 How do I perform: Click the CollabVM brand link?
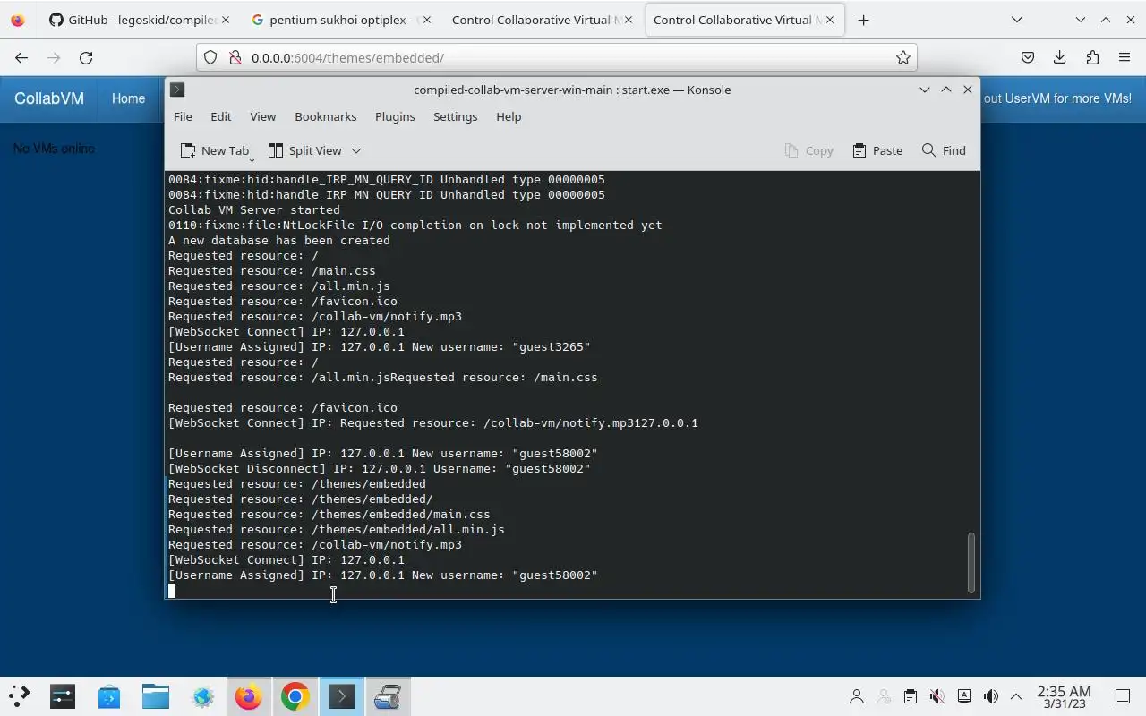pos(49,98)
